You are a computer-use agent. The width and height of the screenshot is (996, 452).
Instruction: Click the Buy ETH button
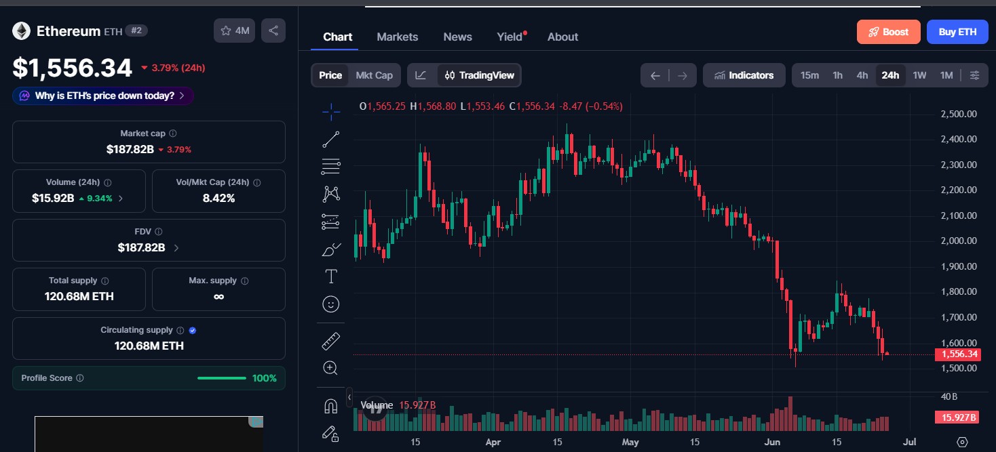[957, 32]
